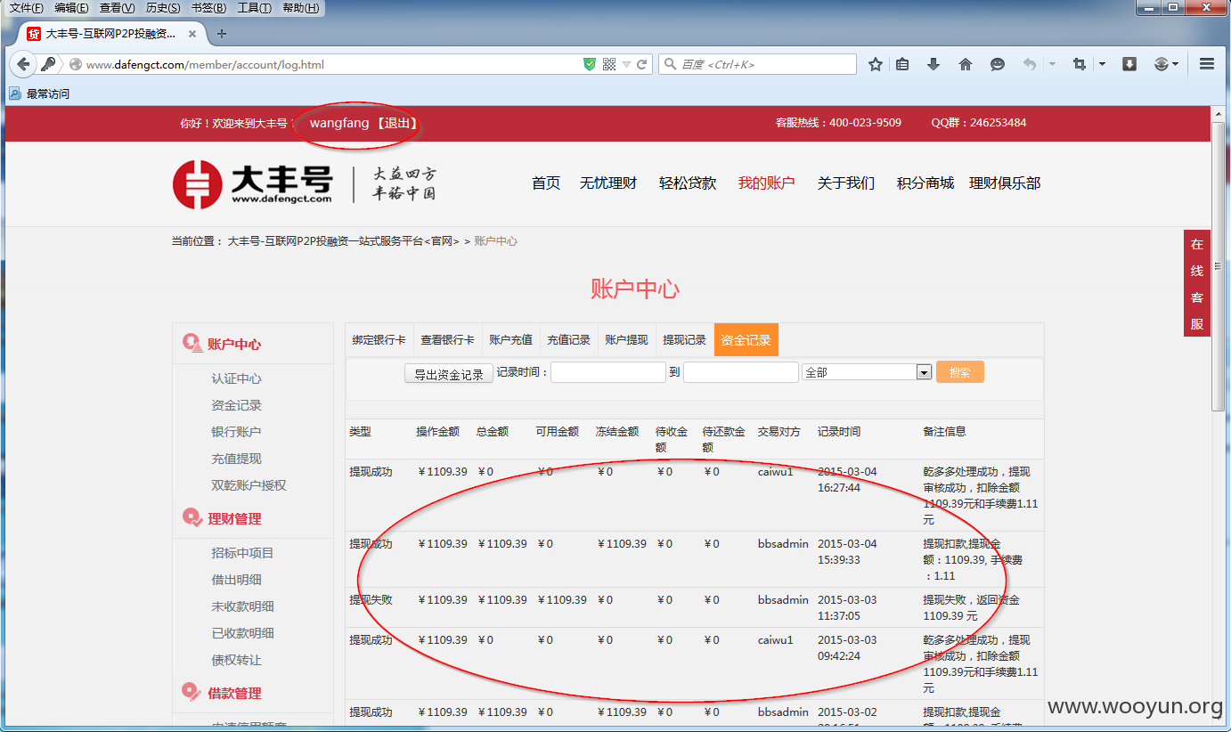Switch to 绑定银行卡 tab
This screenshot has width=1231, height=732.
coord(379,340)
